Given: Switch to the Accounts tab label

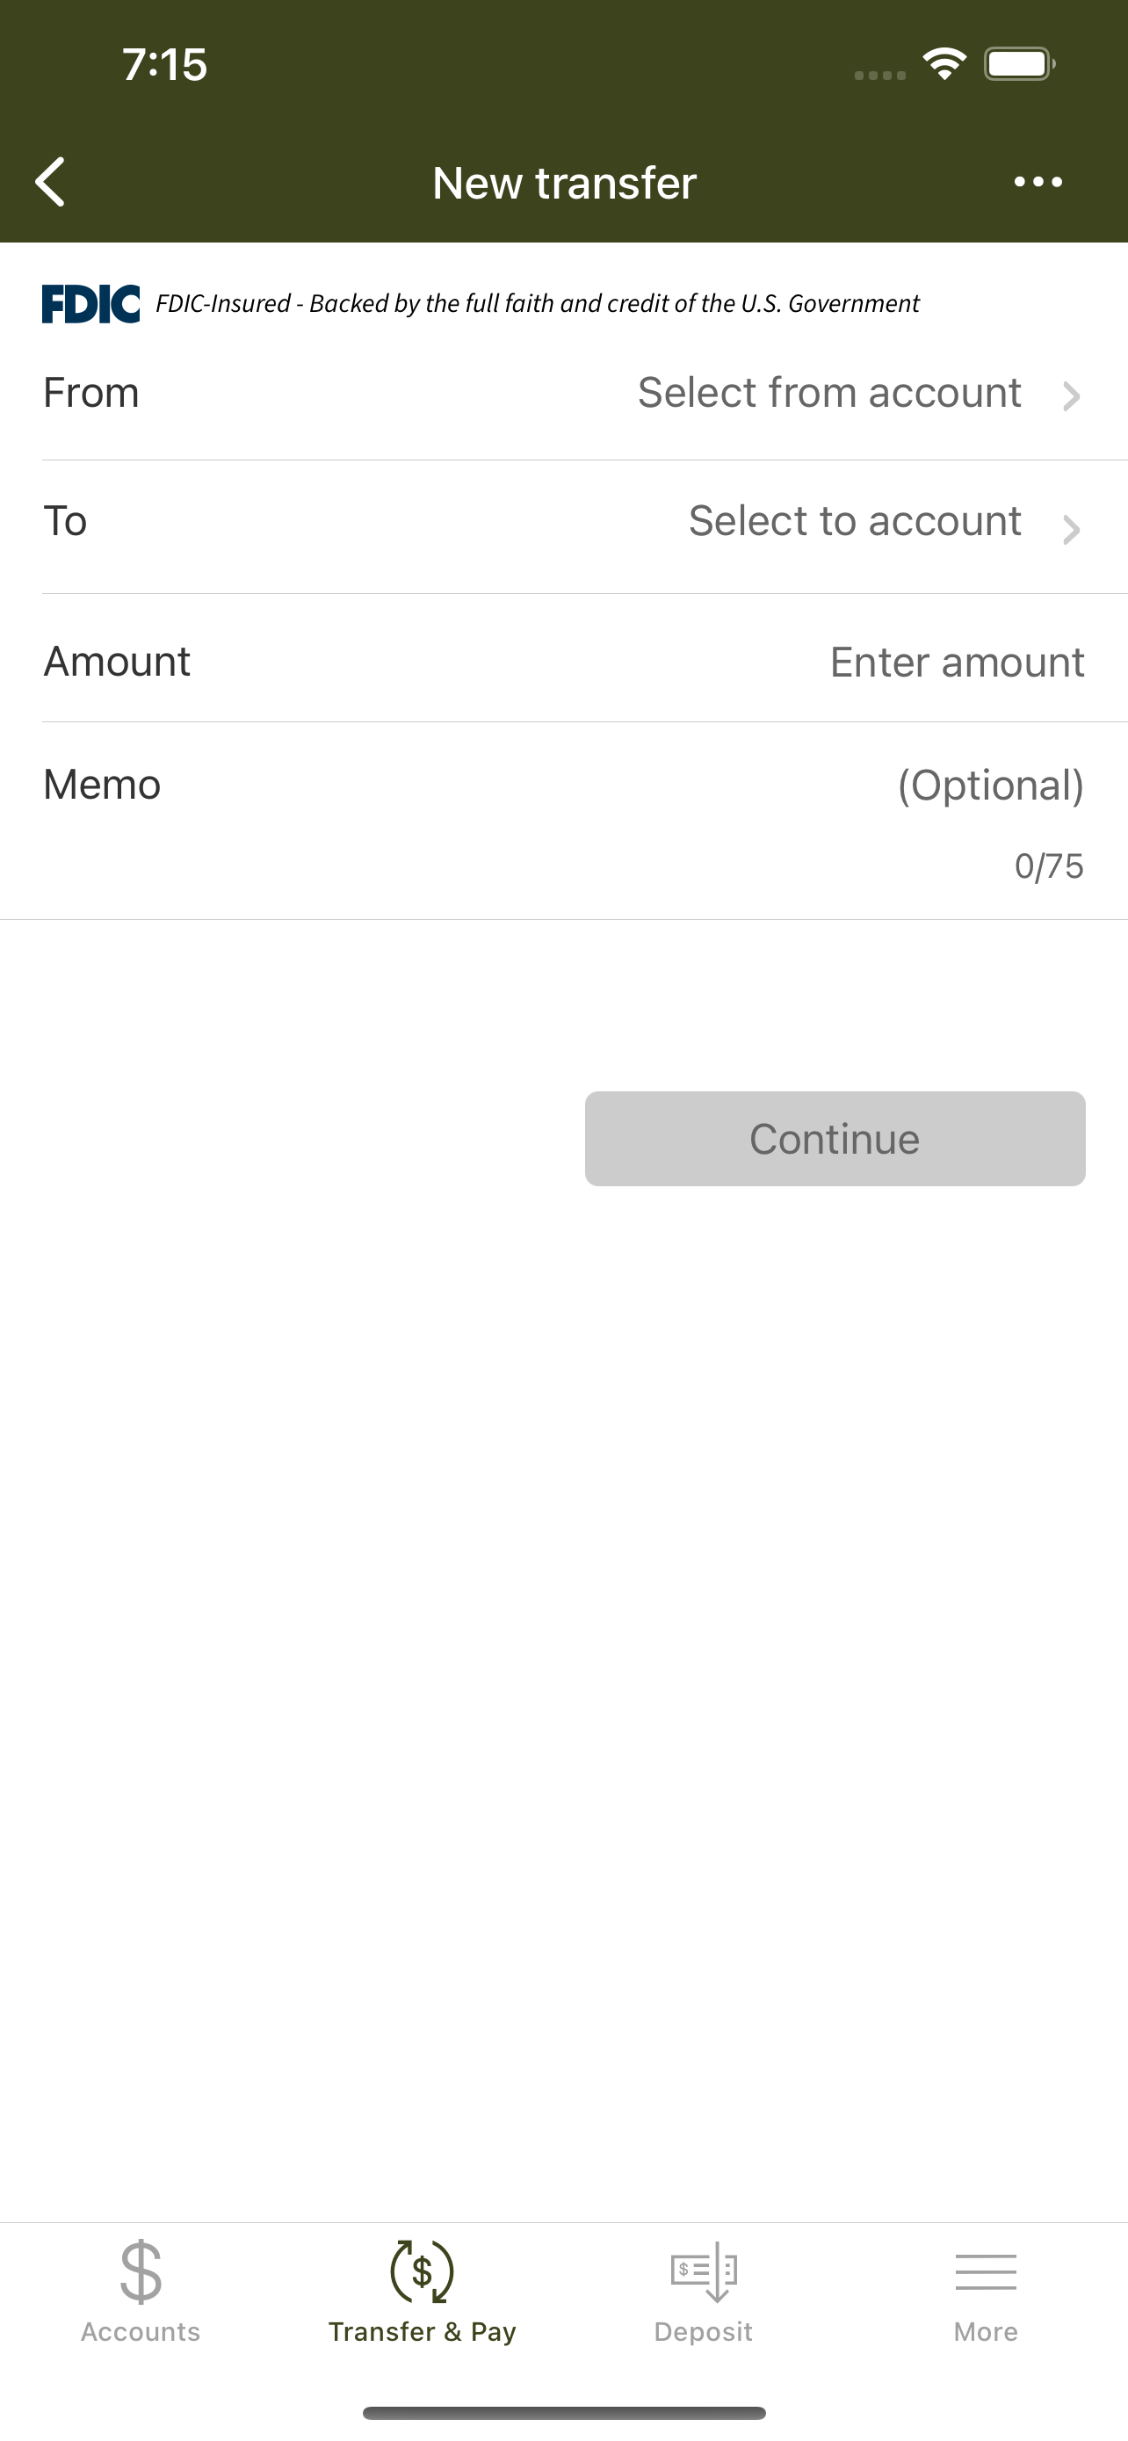Looking at the screenshot, I should (141, 2332).
